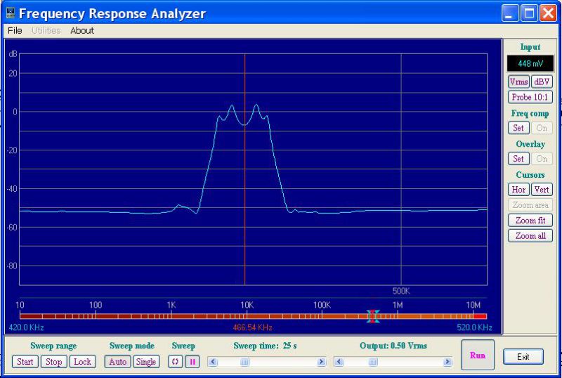Click the sweep time slider left arrow
Image resolution: width=562 pixels, height=378 pixels.
coord(213,362)
